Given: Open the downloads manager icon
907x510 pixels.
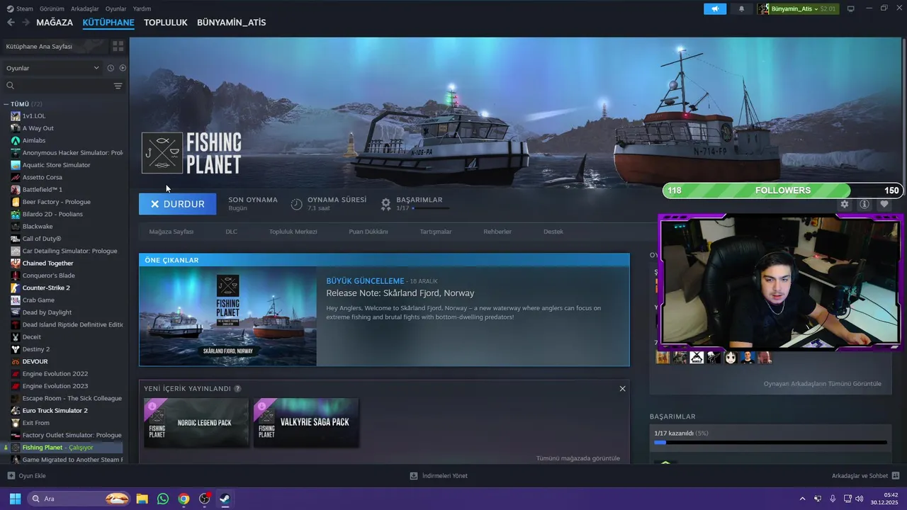Looking at the screenshot, I should point(414,476).
